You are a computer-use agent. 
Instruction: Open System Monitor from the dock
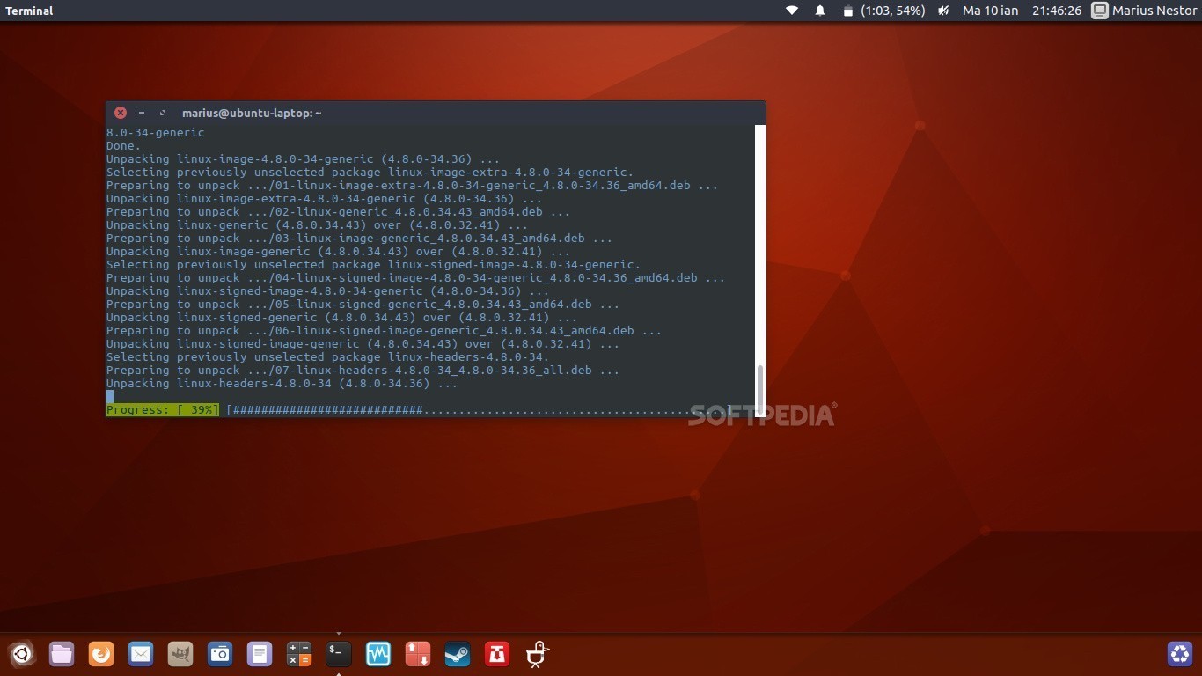[377, 654]
